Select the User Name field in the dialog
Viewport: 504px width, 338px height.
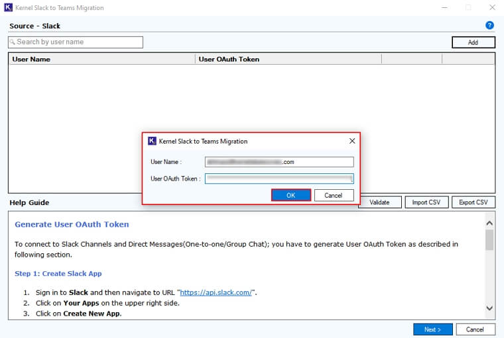(x=279, y=162)
